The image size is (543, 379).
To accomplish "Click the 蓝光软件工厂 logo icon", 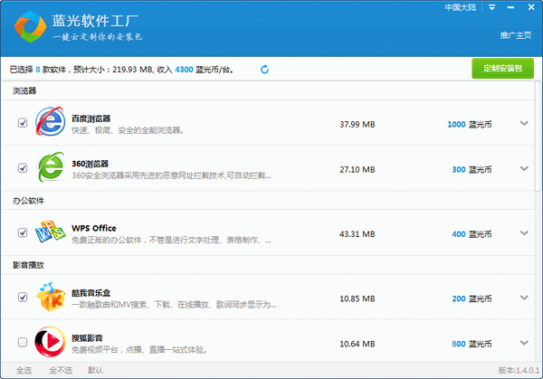I will point(33,28).
